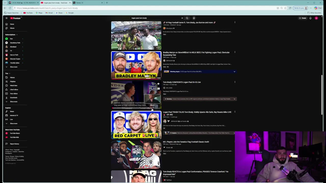Open Shorts in the sidebar

click(12, 28)
